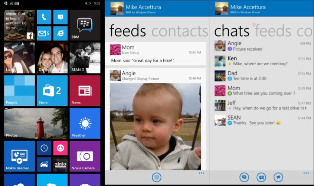Open Mom's New Status feed entry

(156, 54)
